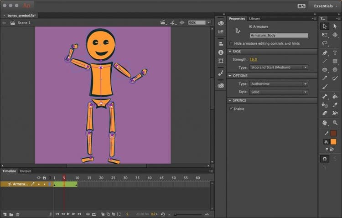Image resolution: width=342 pixels, height=218 pixels.
Task: Select the Bone tool
Action: (325, 96)
